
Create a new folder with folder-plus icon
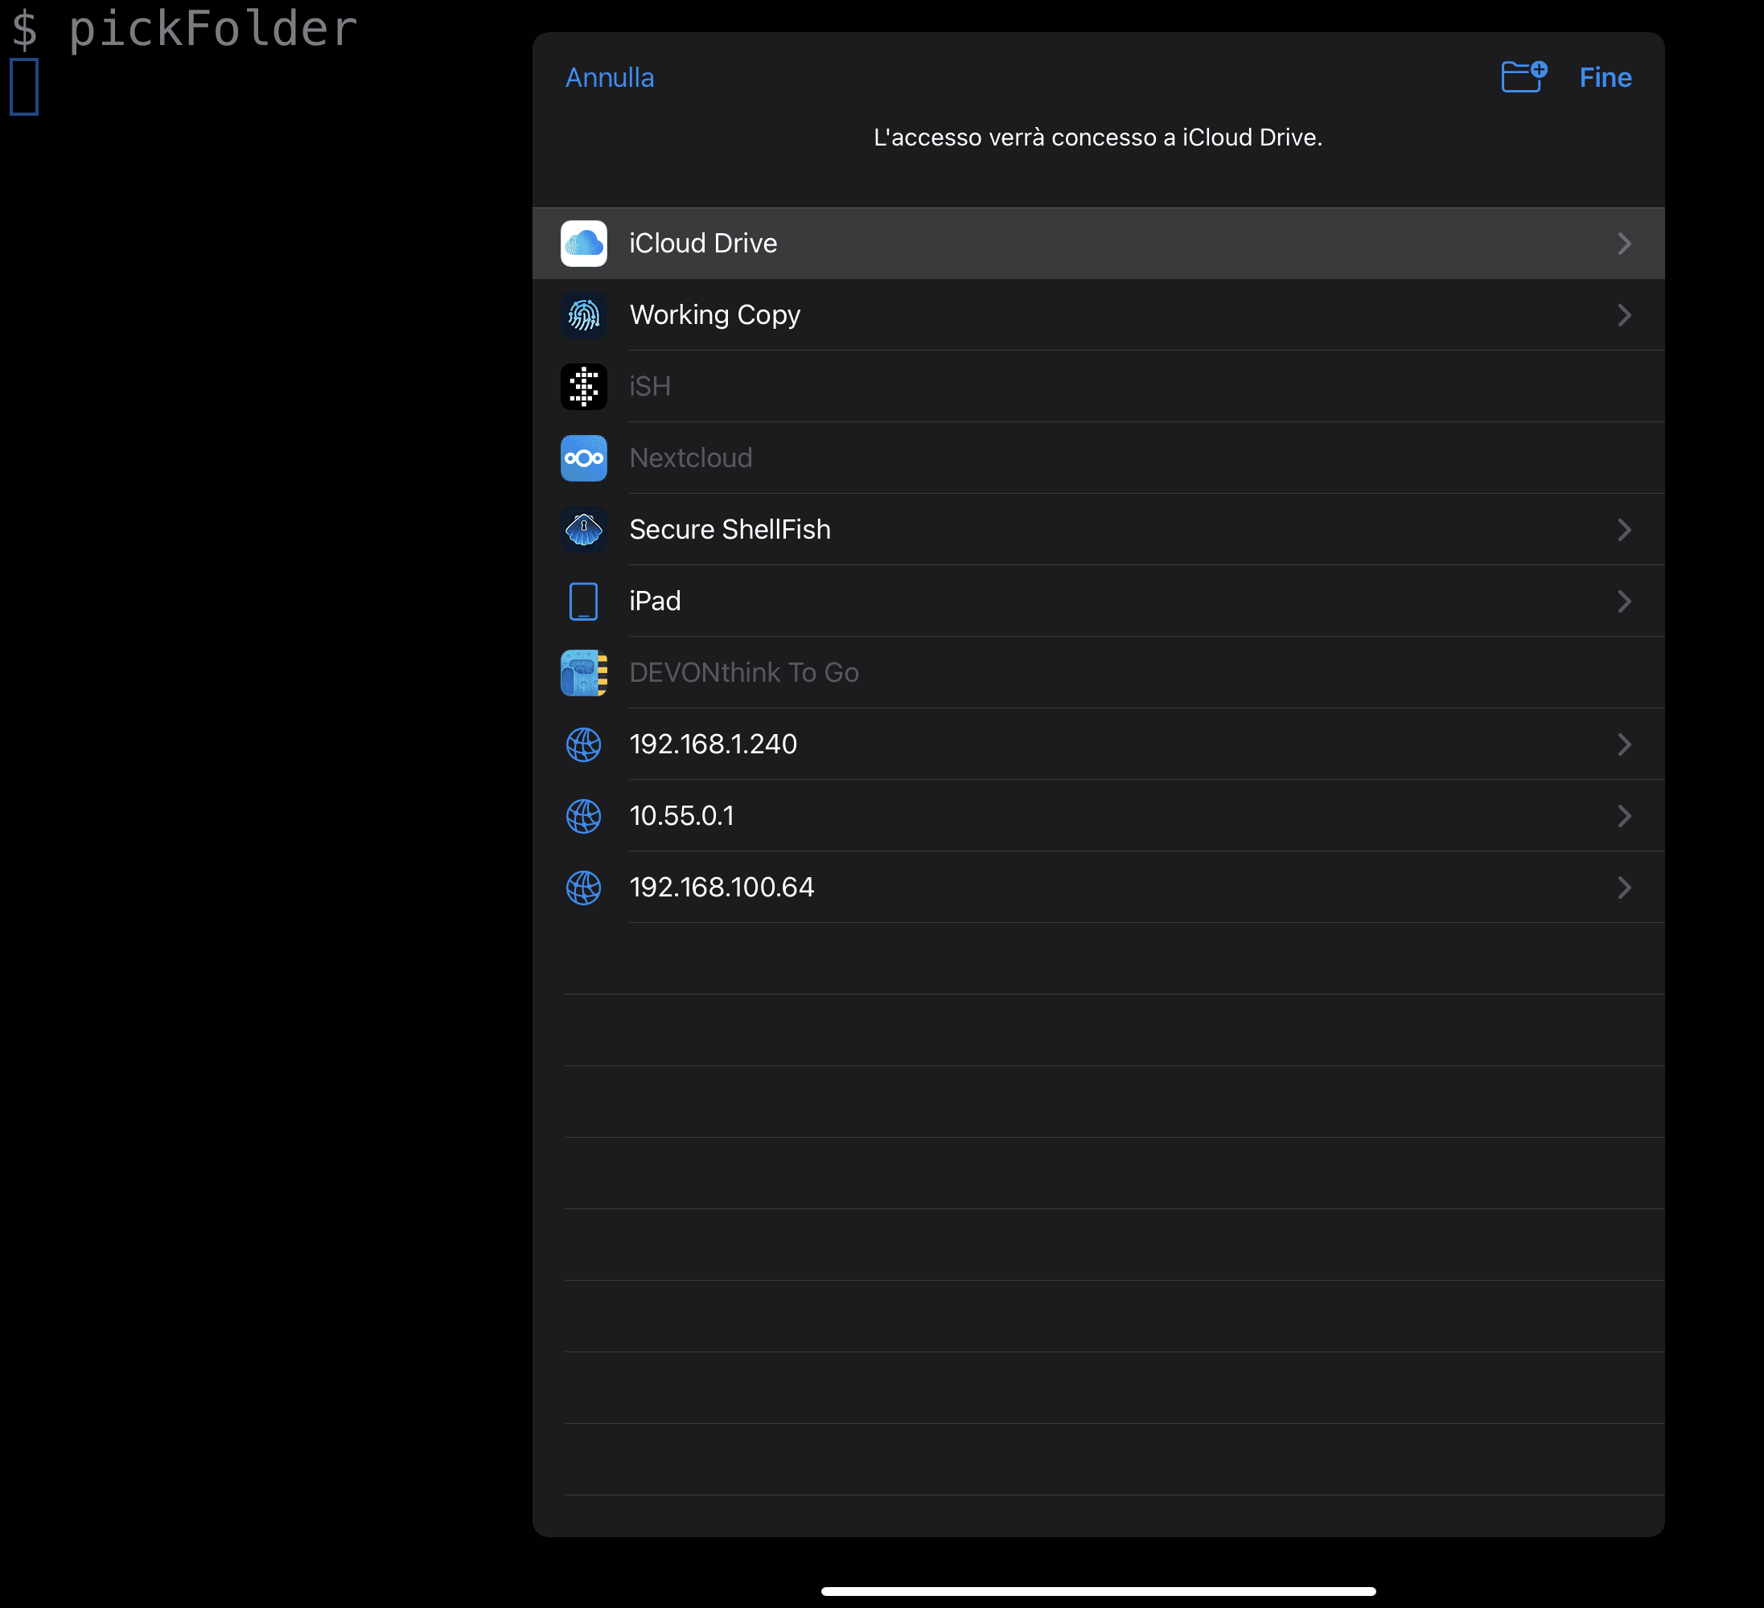(x=1524, y=76)
